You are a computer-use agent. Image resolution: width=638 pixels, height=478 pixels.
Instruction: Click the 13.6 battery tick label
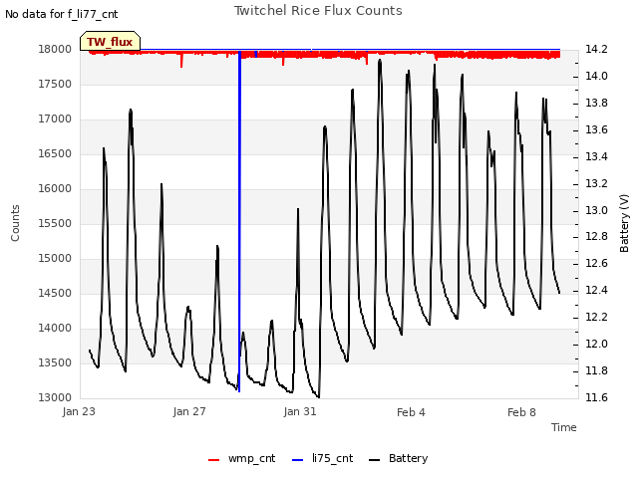(596, 130)
